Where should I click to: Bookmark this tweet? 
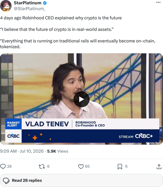point(120,166)
